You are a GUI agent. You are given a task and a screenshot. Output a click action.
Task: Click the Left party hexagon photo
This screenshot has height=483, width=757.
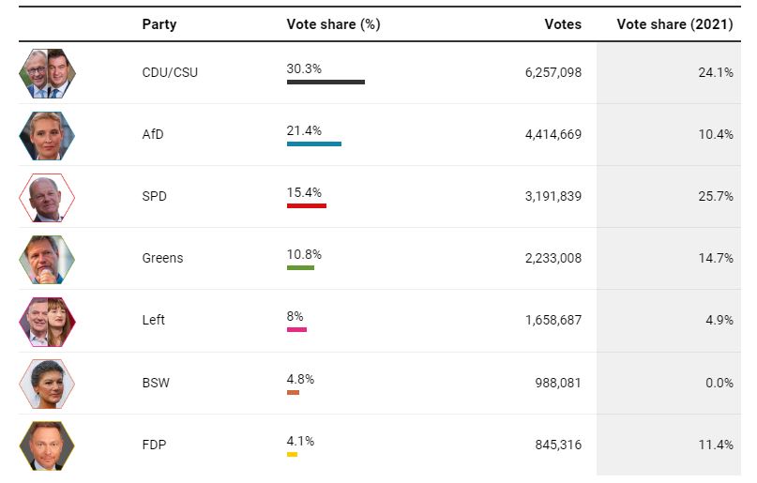47,321
